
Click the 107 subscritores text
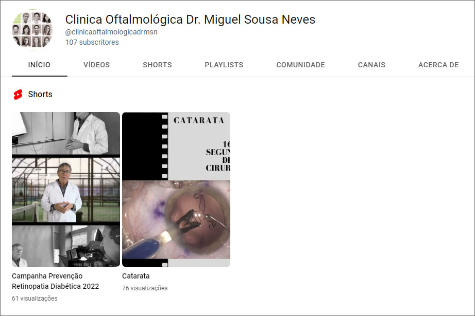click(92, 42)
